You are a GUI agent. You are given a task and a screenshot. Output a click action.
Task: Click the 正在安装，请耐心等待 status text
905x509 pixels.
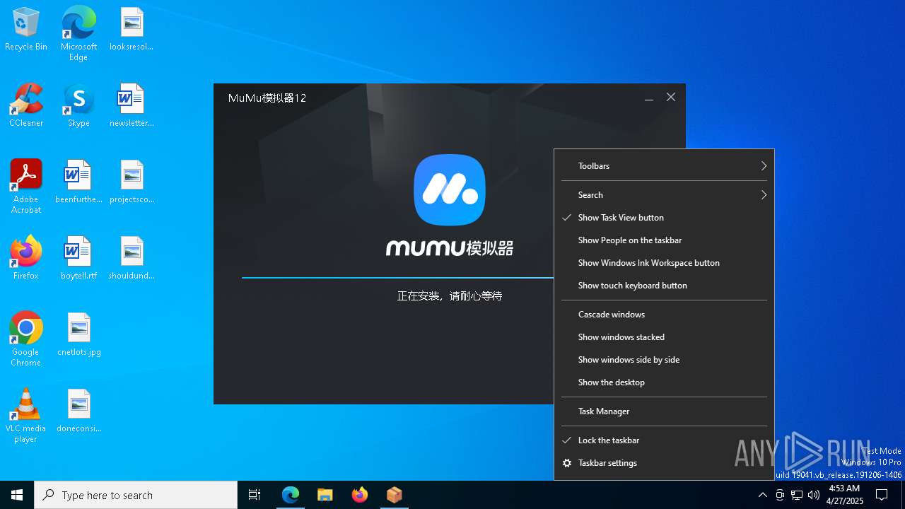click(x=450, y=296)
